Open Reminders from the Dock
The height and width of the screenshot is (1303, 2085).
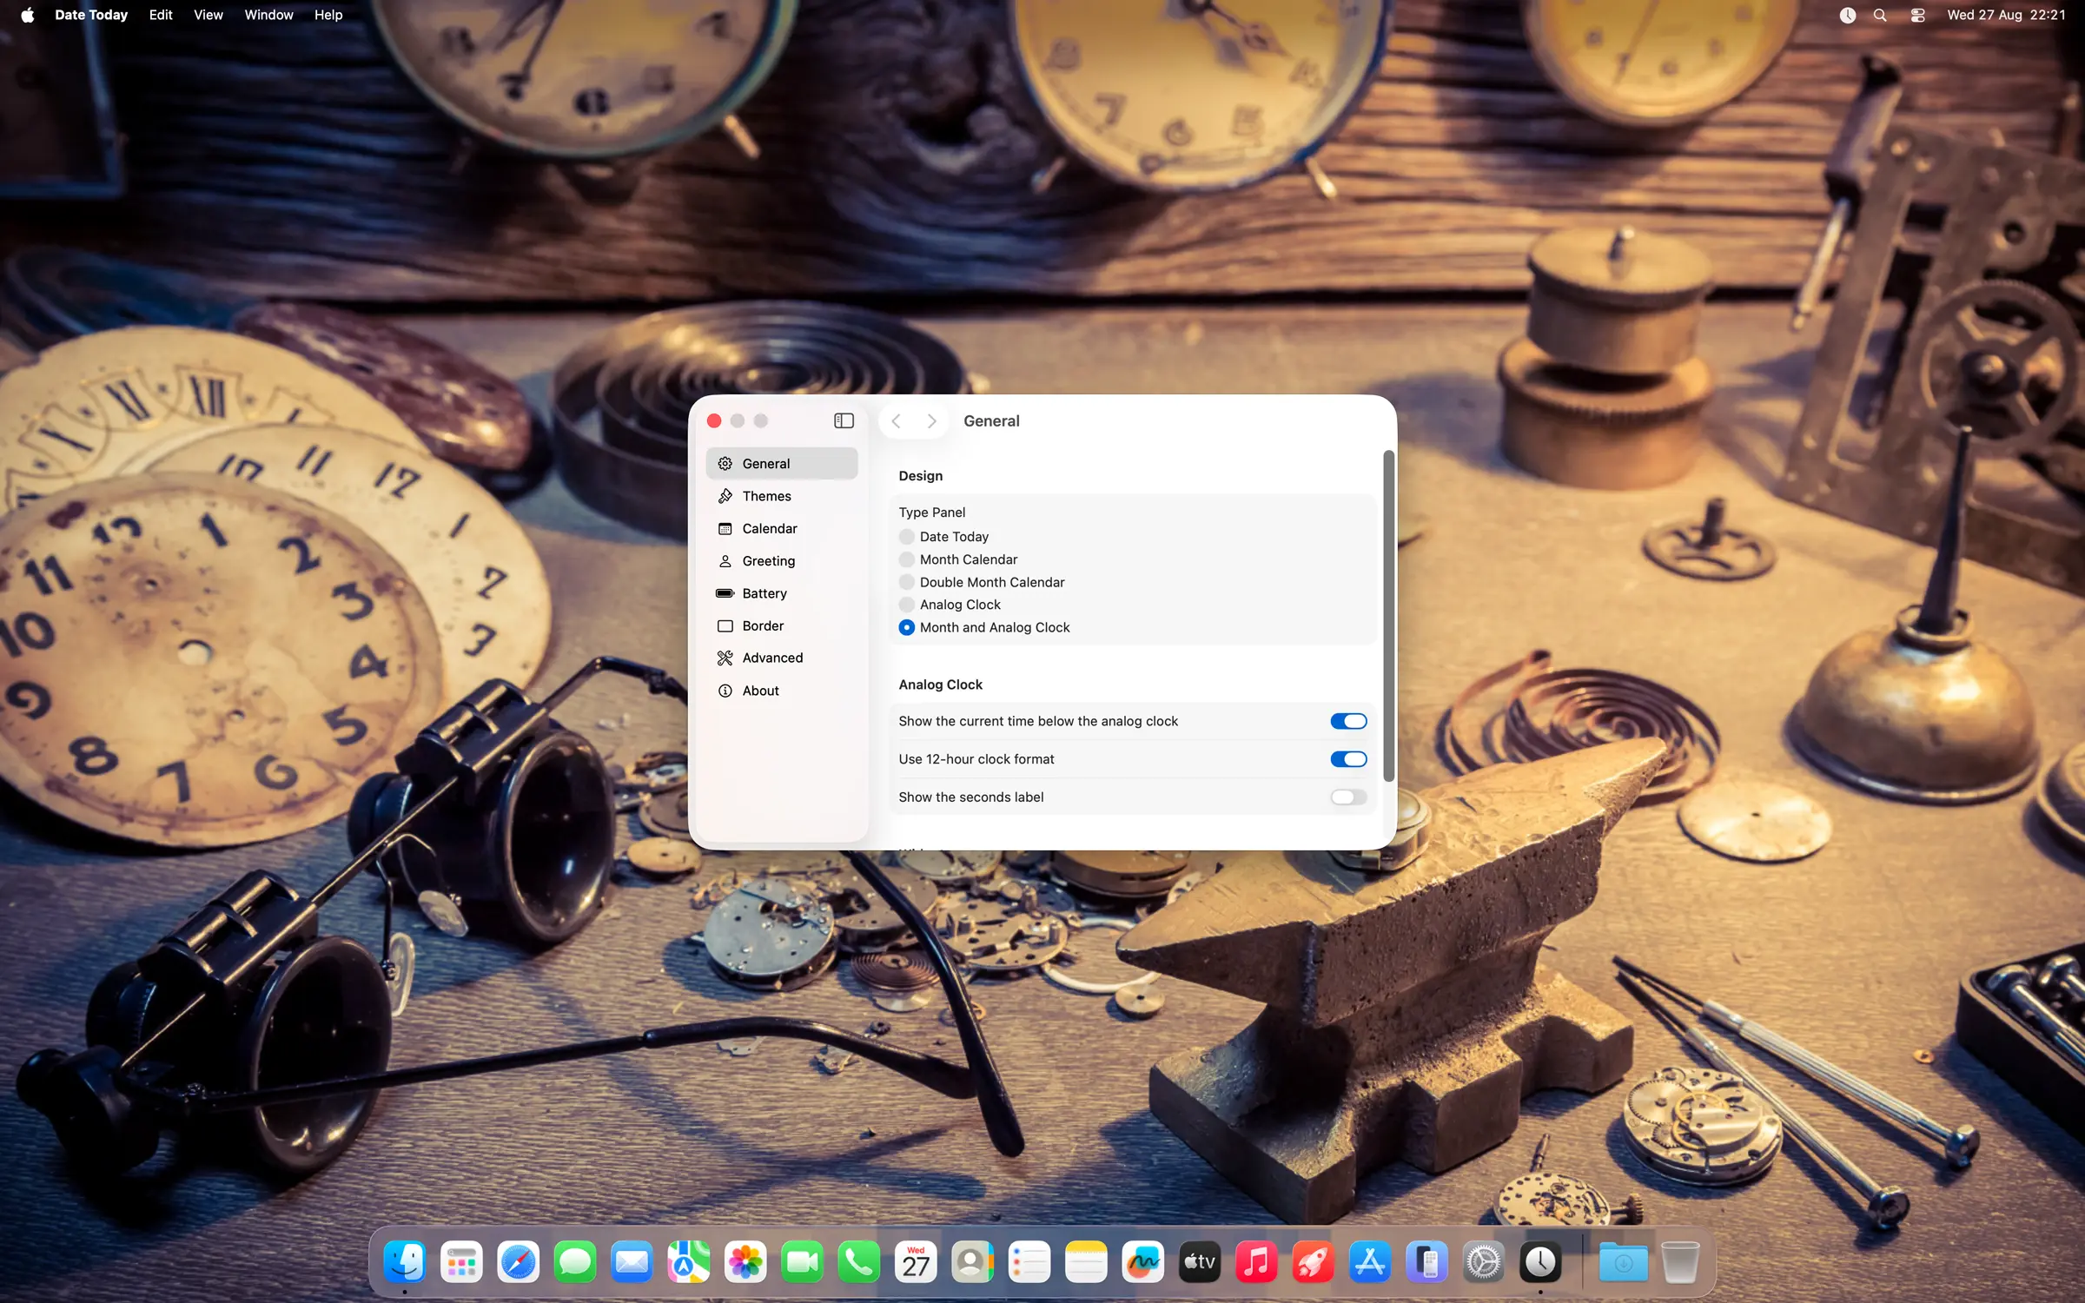point(1029,1262)
